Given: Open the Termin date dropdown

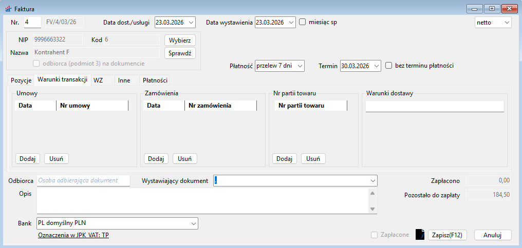Looking at the screenshot, I should (x=377, y=66).
